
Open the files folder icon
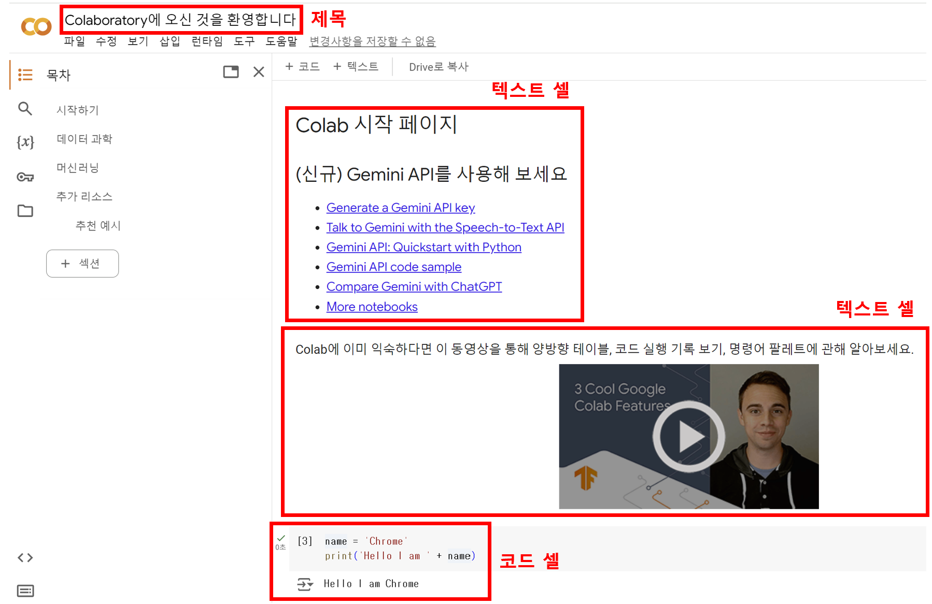(25, 211)
